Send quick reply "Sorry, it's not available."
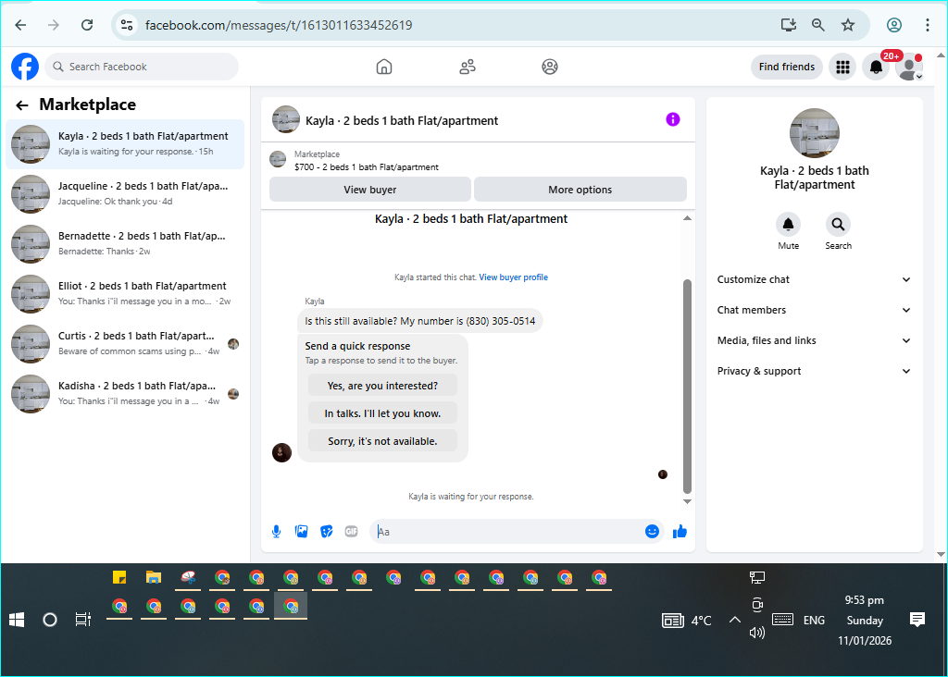 coord(382,441)
